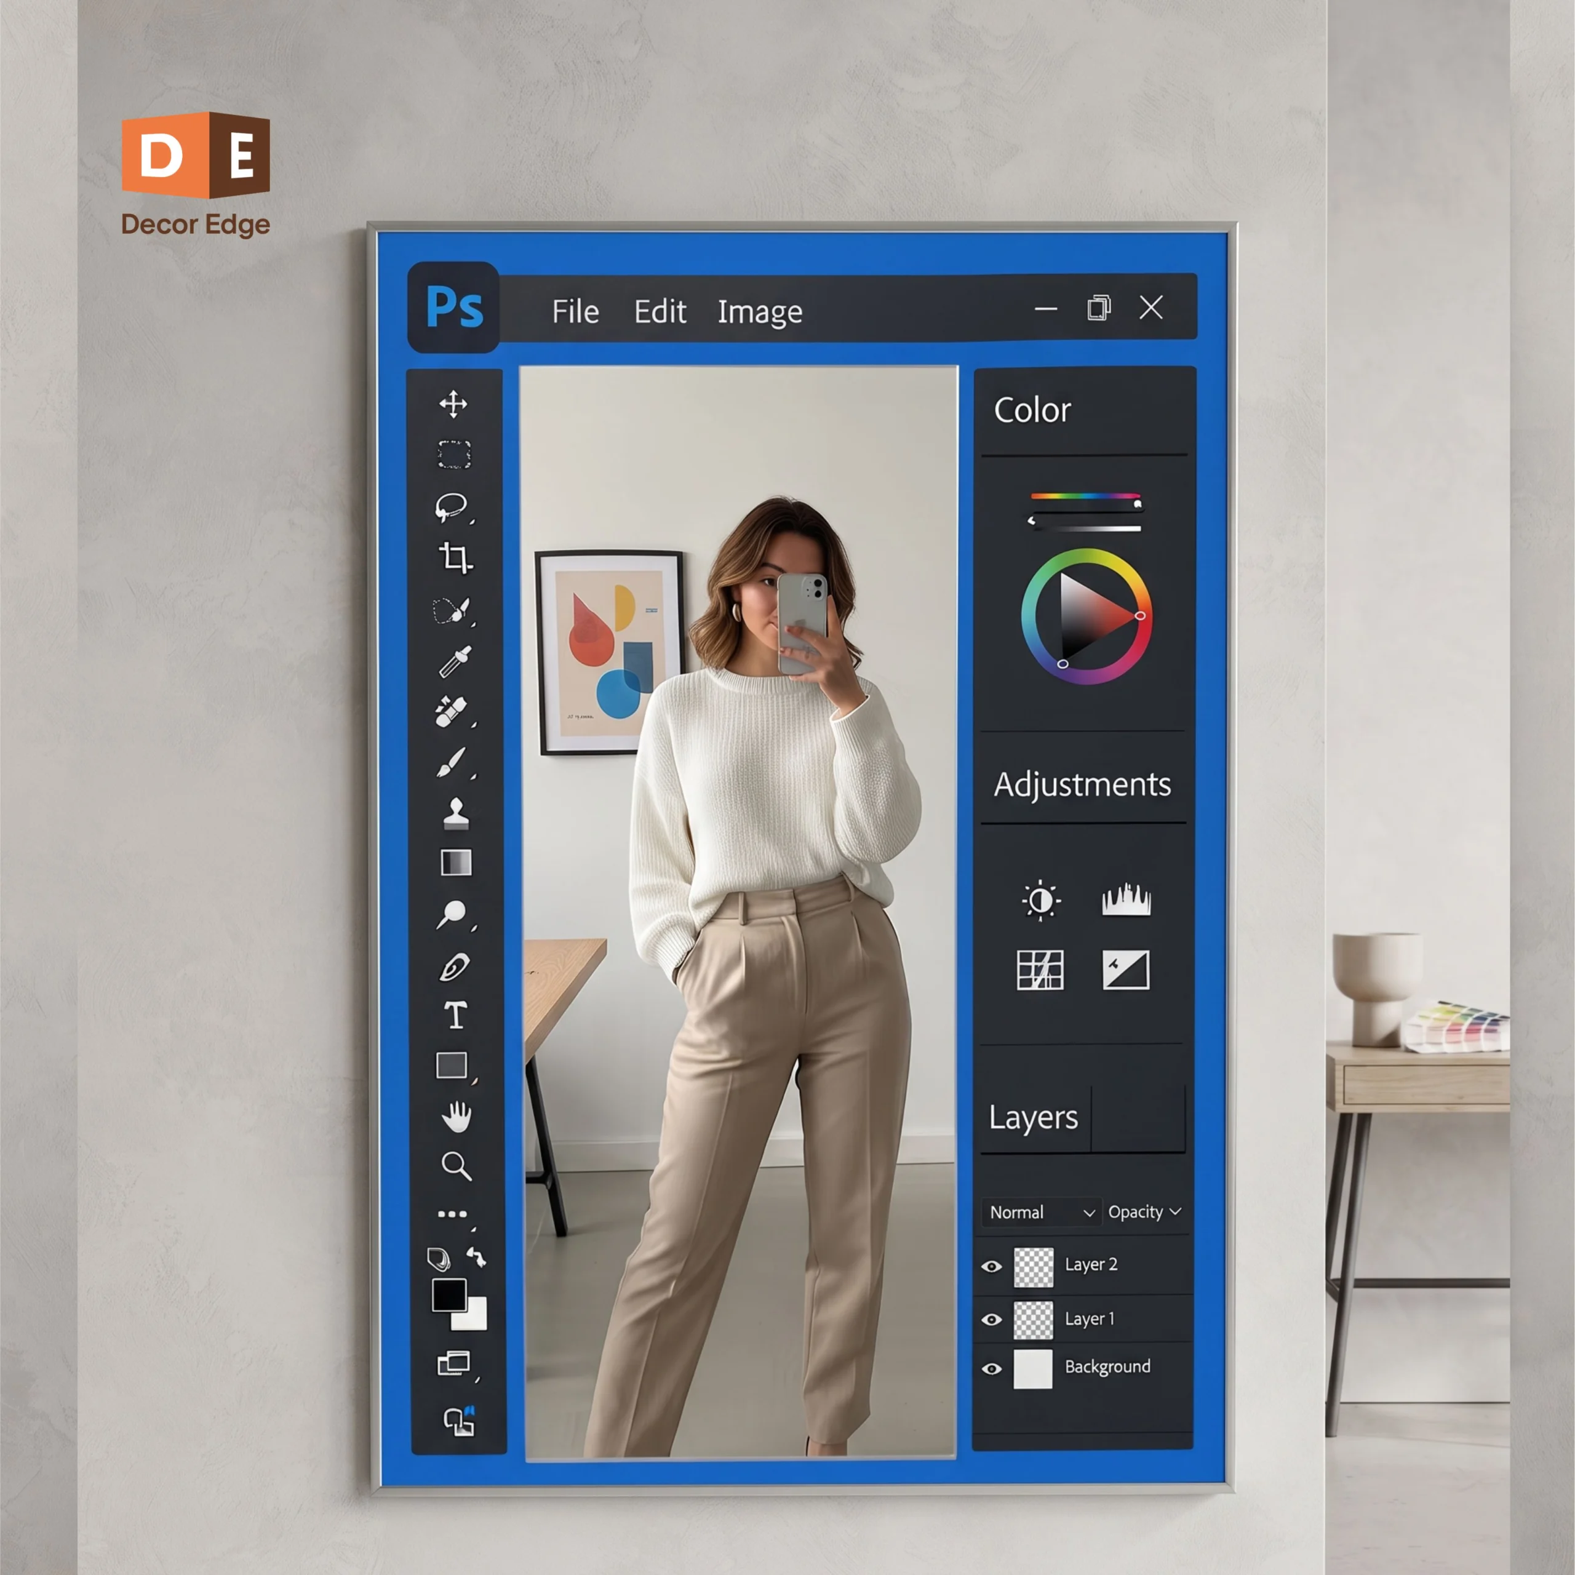The image size is (1575, 1575).
Task: Select the Eyedropper tool
Action: pos(455,662)
